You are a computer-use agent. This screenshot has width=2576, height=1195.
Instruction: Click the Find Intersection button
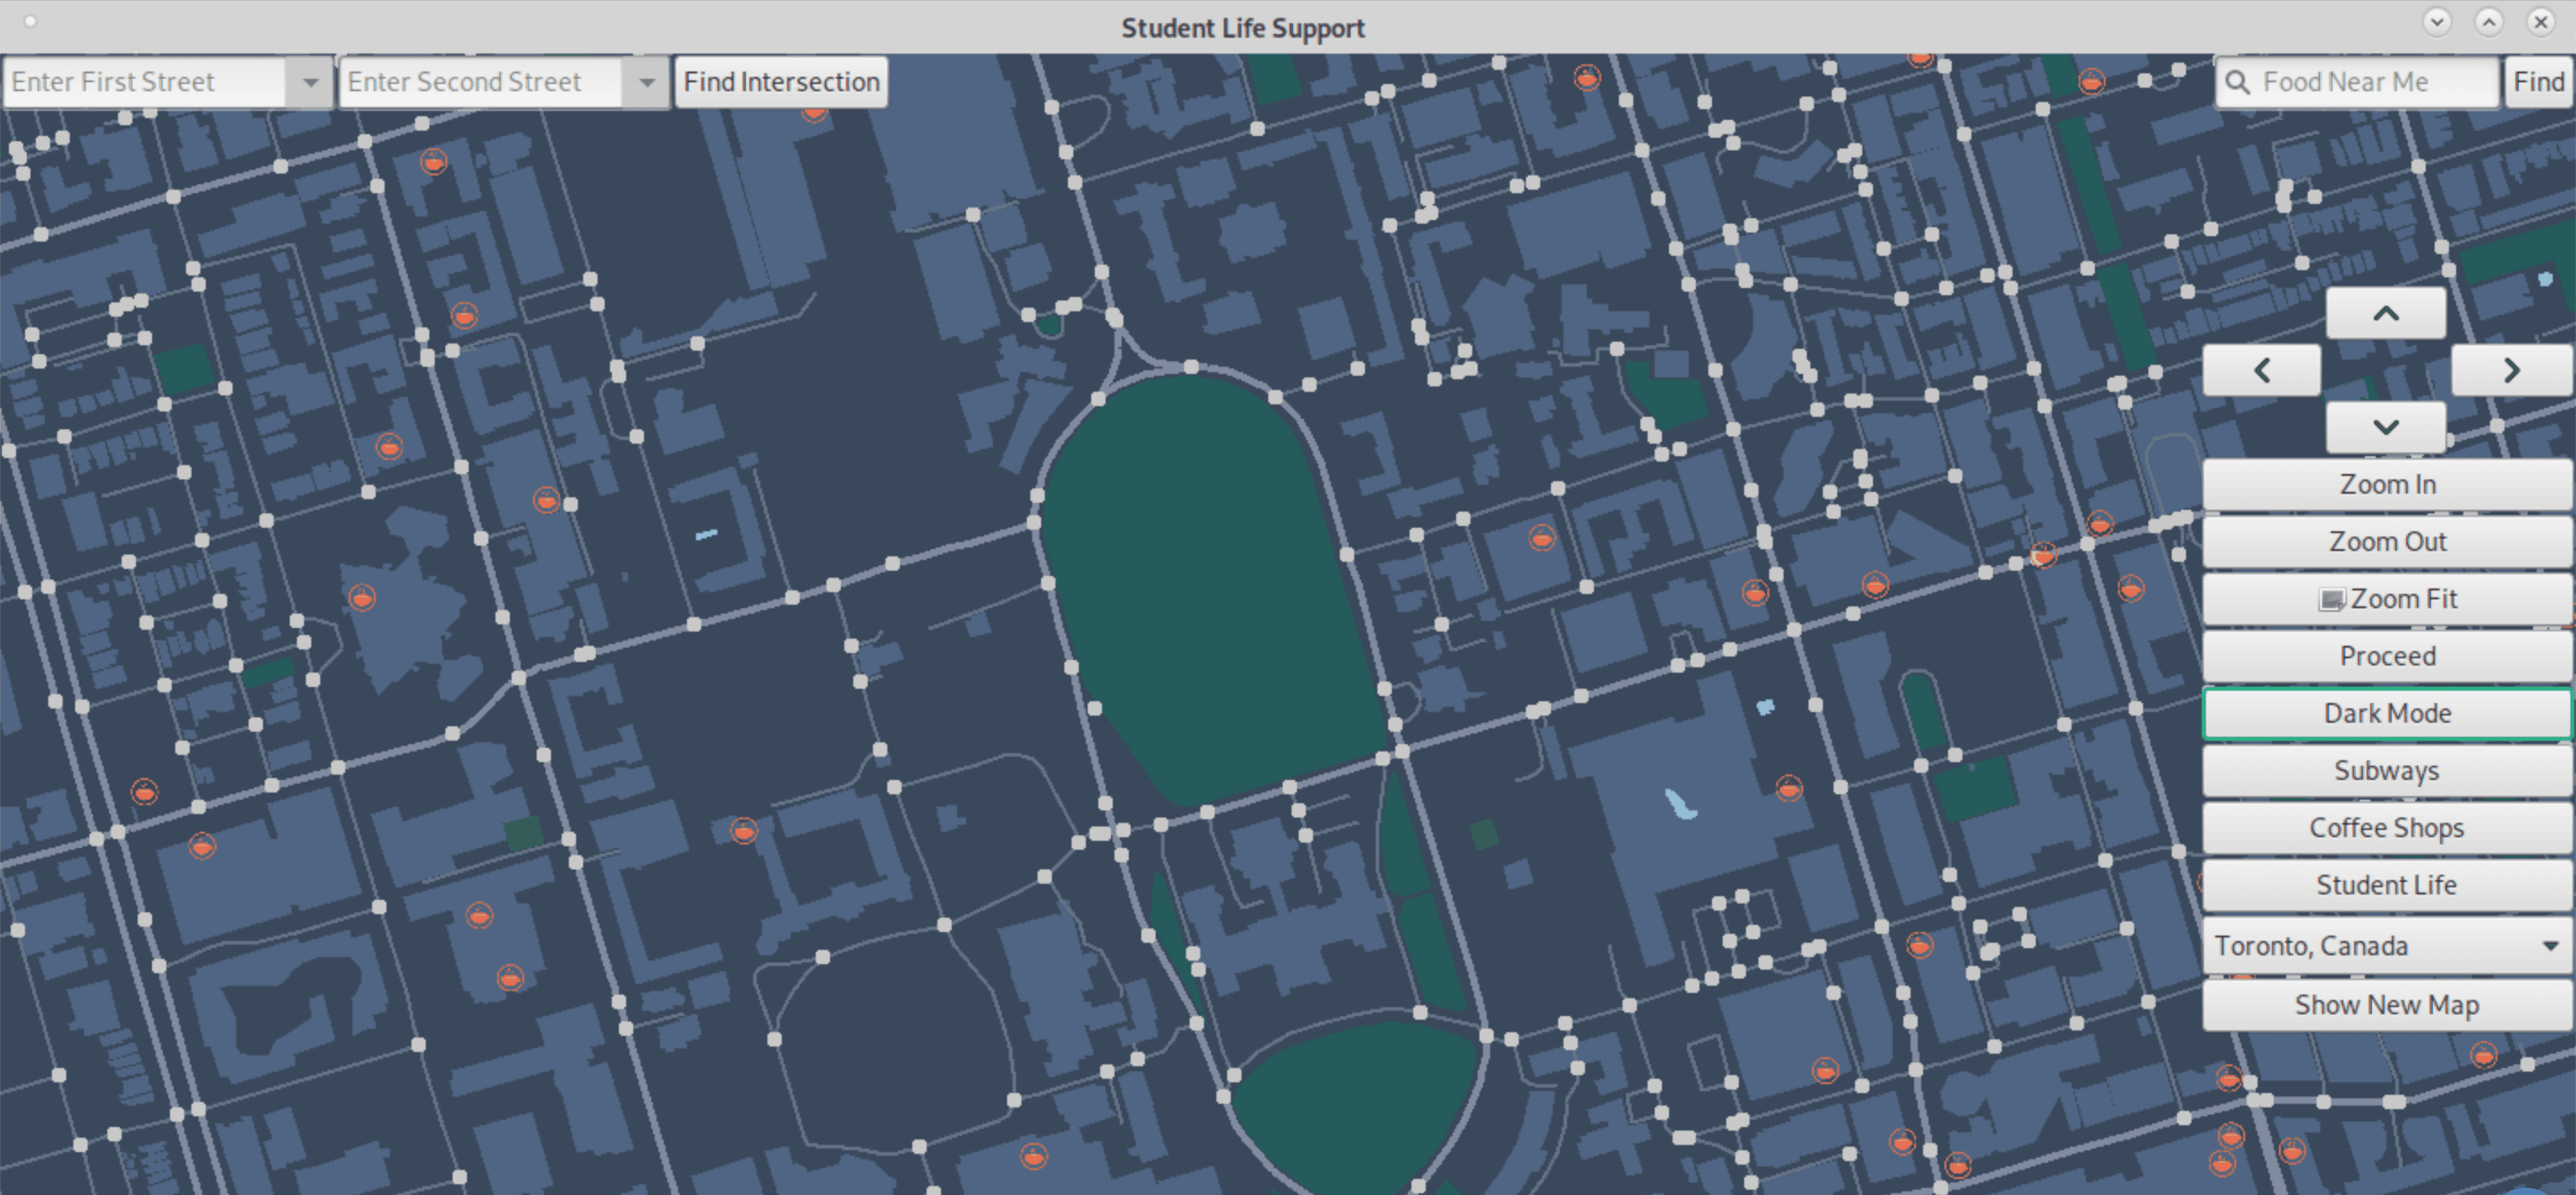point(781,82)
